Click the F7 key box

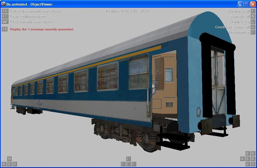point(5,16)
